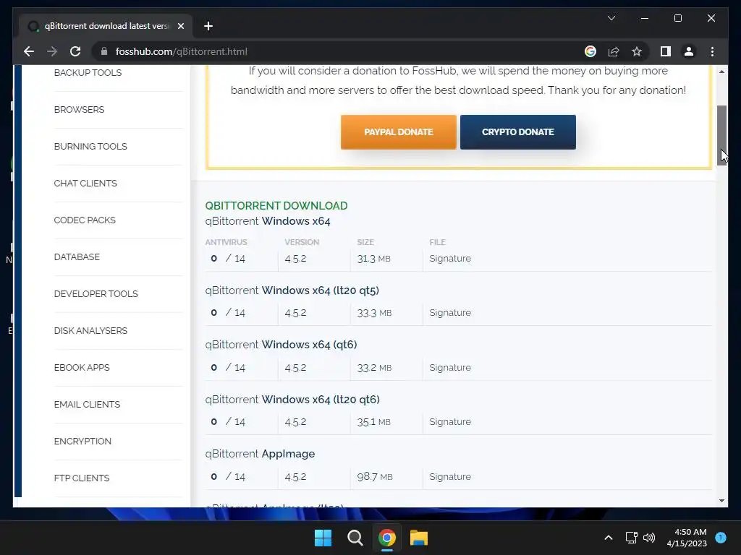
Task: Download qBittorrent Windows x64
Action: [x=268, y=221]
